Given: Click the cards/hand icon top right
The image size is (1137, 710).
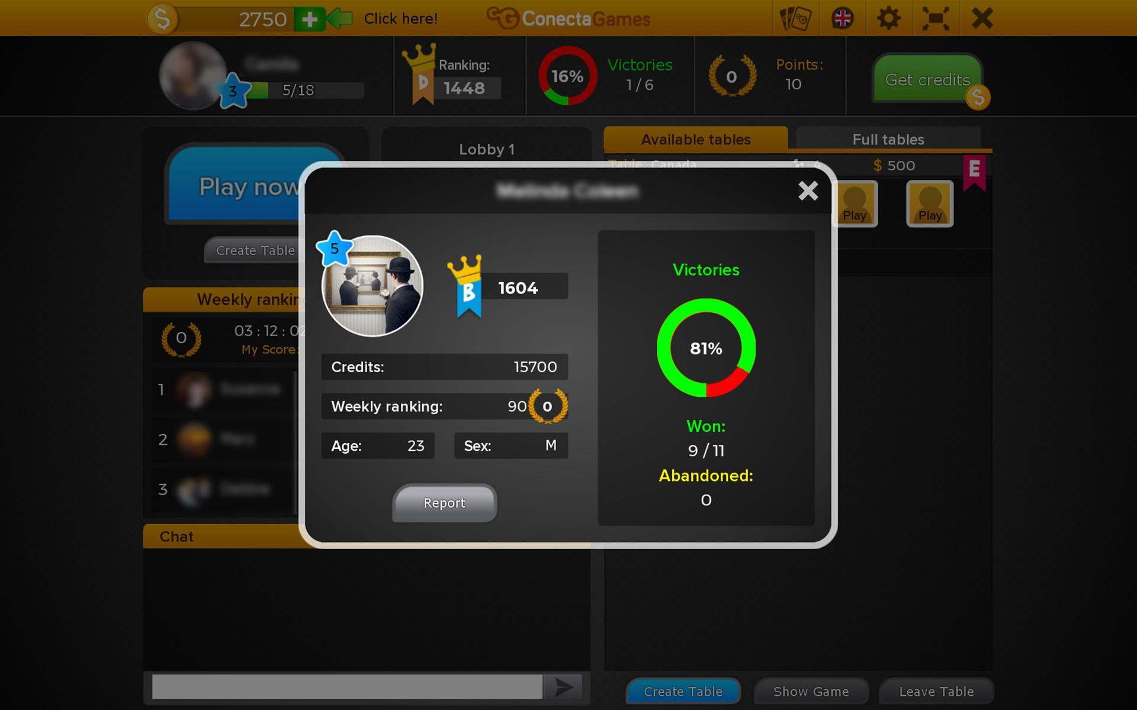Looking at the screenshot, I should tap(795, 18).
